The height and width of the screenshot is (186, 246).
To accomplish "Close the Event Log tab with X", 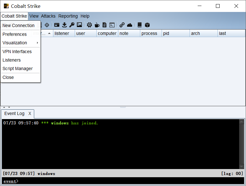I will [30, 114].
